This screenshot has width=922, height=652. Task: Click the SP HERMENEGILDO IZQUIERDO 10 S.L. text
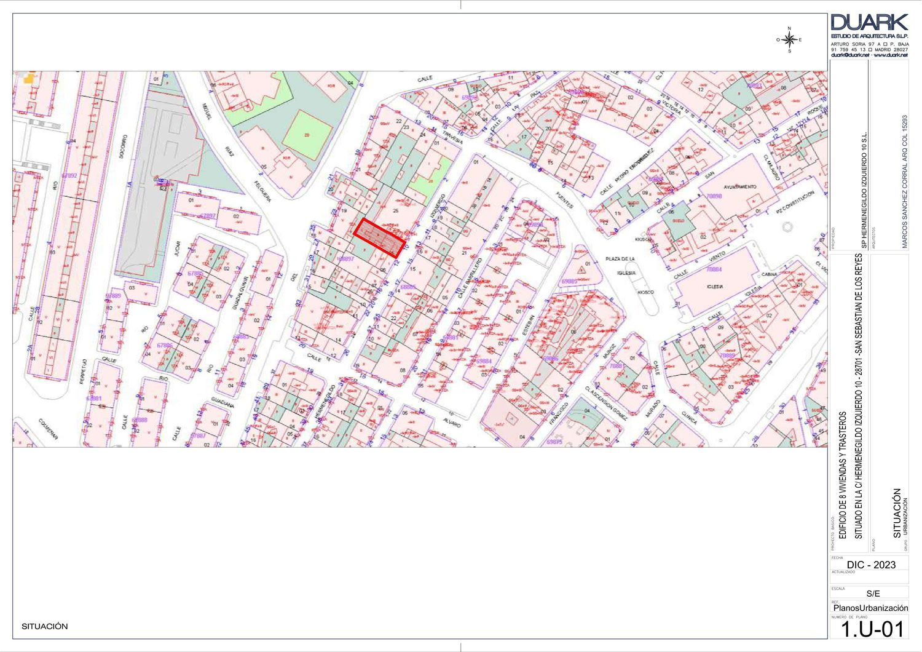[863, 190]
